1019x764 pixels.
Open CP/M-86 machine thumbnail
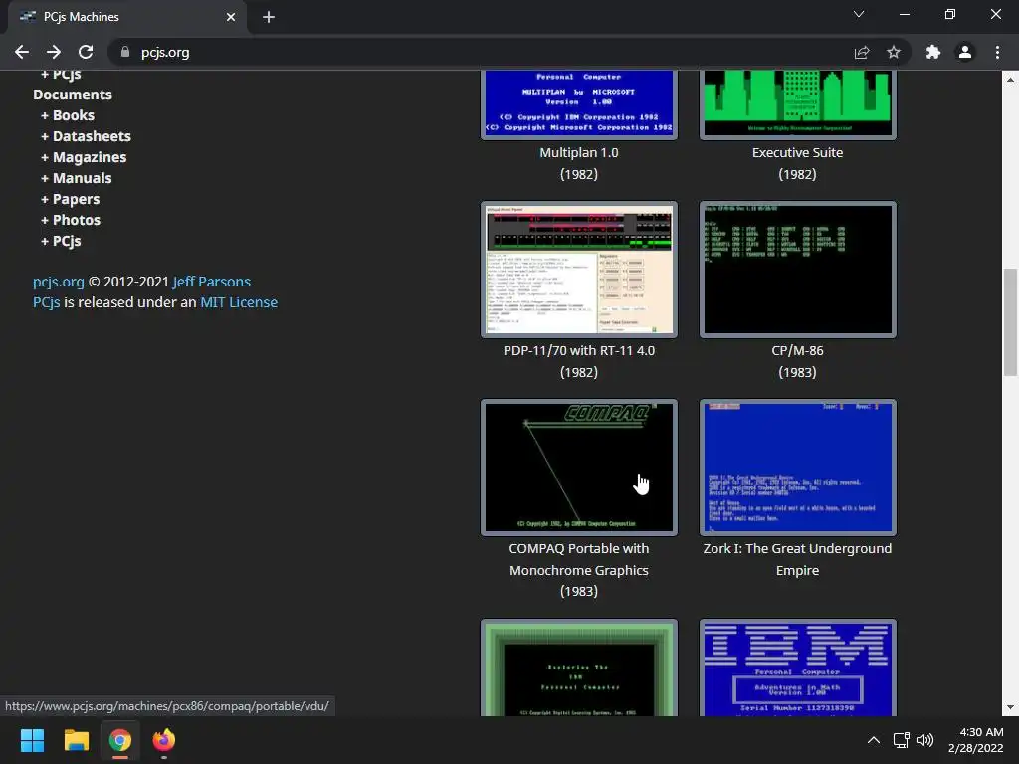(797, 270)
